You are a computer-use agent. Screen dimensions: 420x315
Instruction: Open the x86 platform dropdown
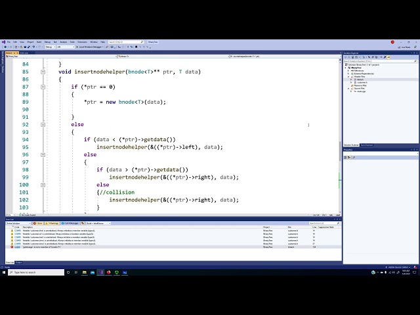66,47
